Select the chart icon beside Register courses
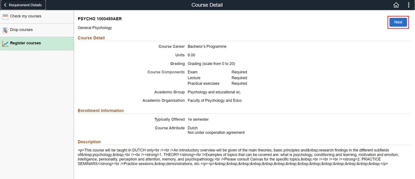This screenshot has width=415, height=179. (5, 43)
